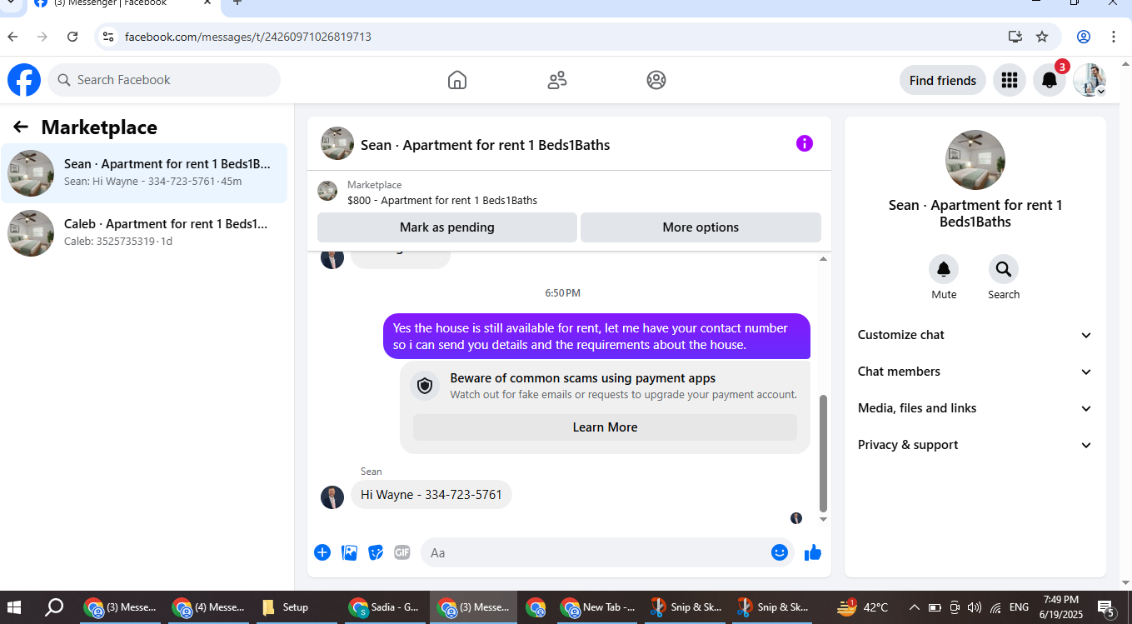Bookmark this page with the star icon
This screenshot has height=624, width=1132.
tap(1042, 37)
